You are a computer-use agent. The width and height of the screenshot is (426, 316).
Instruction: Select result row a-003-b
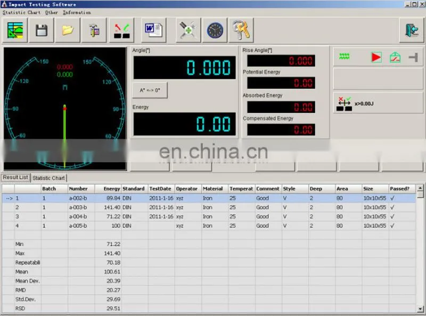coord(209,207)
